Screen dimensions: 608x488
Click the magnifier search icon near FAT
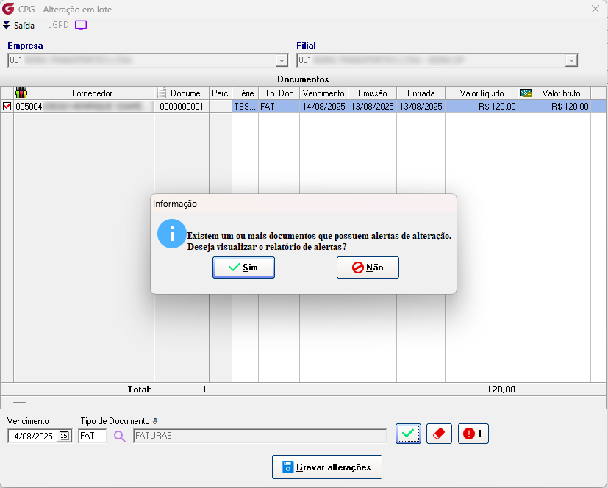pyautogui.click(x=119, y=437)
